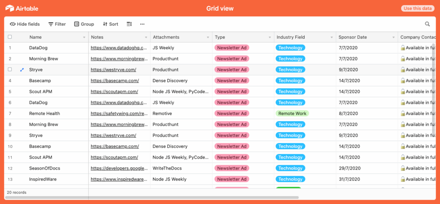The image size is (440, 204).
Task: Select the Dense Discovery cell in row 4
Action: (181, 81)
